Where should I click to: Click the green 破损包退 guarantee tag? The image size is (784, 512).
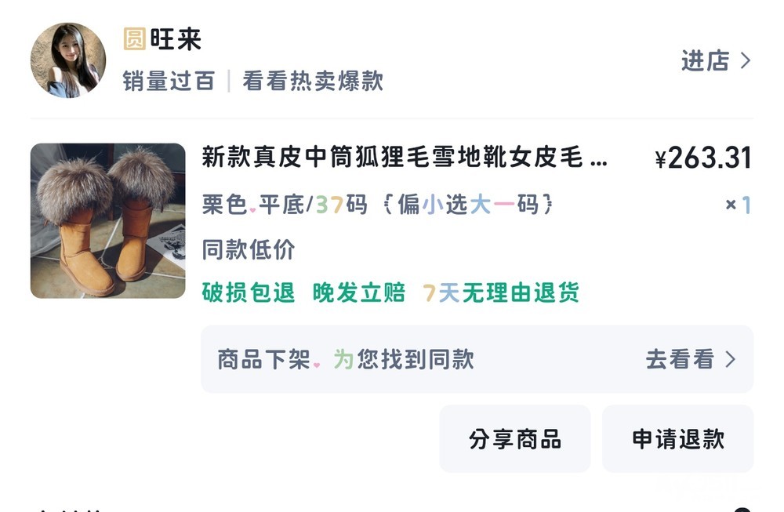pyautogui.click(x=249, y=293)
